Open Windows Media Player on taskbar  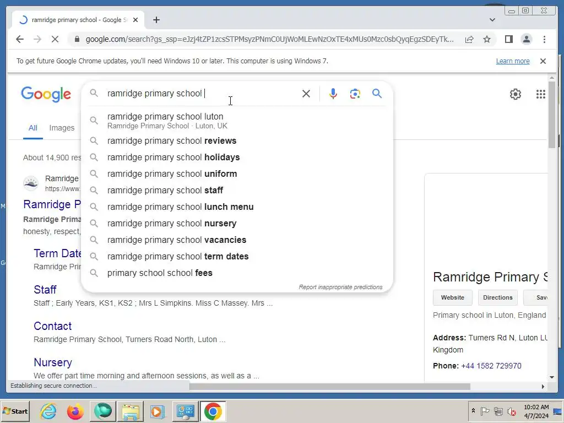click(157, 411)
